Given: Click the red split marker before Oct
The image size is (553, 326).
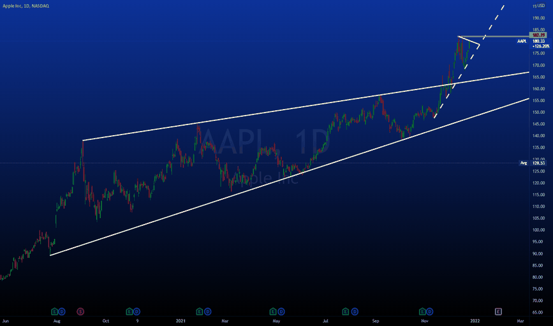Looking at the screenshot, I should 81,312.
